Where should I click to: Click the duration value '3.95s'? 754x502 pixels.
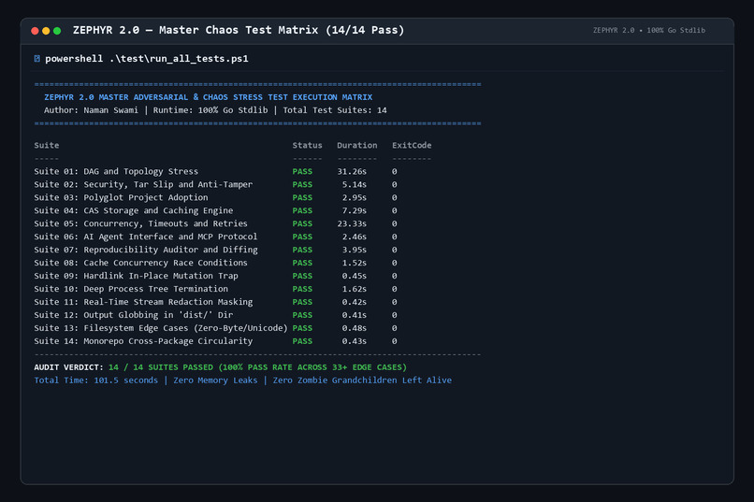pyautogui.click(x=355, y=250)
